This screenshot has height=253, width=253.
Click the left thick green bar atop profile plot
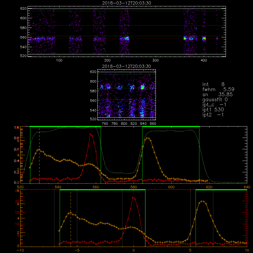click(x=66, y=127)
